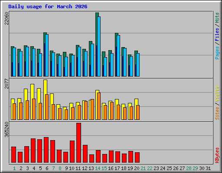This screenshot has height=173, width=222.
Task: Click the red KBytes bar for day 20
Action: (x=137, y=157)
